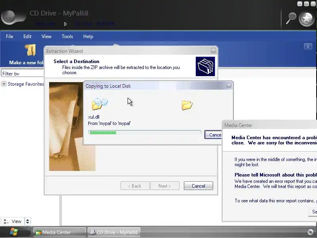
Task: Open the Help menu
Action: 88,36
